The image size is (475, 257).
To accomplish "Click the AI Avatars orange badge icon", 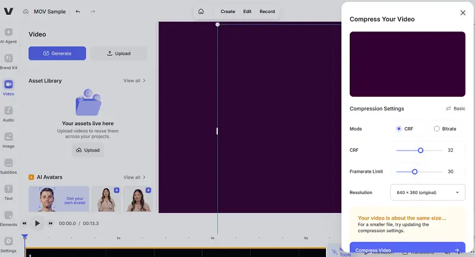I will tap(31, 177).
